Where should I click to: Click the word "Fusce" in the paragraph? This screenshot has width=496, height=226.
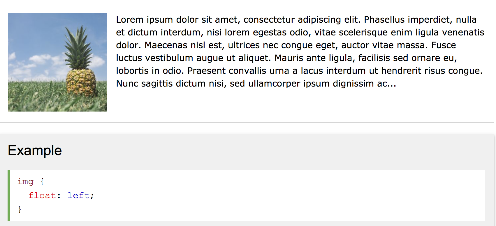coord(444,45)
